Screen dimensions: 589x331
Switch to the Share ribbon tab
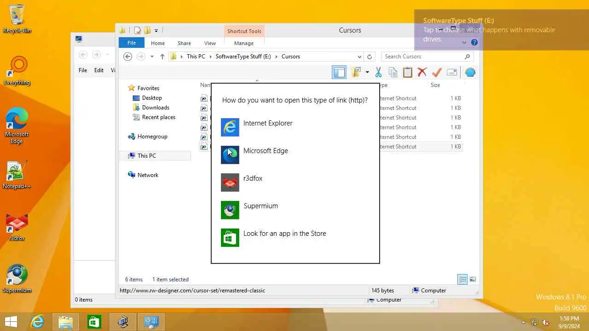184,43
